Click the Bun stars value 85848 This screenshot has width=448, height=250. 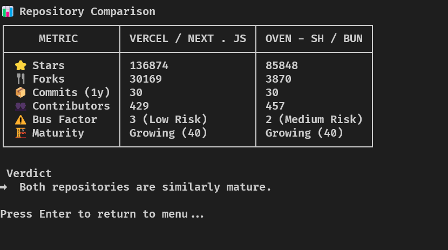[x=282, y=65]
